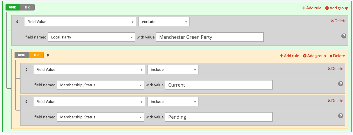Click the help icon for the Current rule
353x135 pixels.
(x=340, y=84)
